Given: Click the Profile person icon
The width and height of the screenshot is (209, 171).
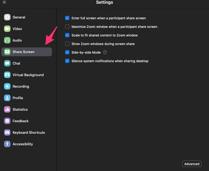Looking at the screenshot, I should [7, 98].
